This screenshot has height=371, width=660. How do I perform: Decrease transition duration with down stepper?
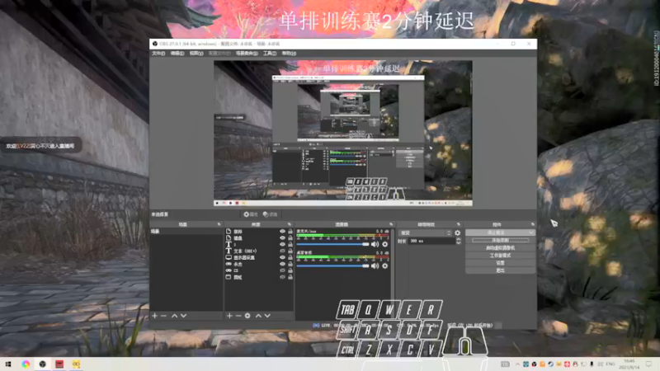tap(459, 242)
